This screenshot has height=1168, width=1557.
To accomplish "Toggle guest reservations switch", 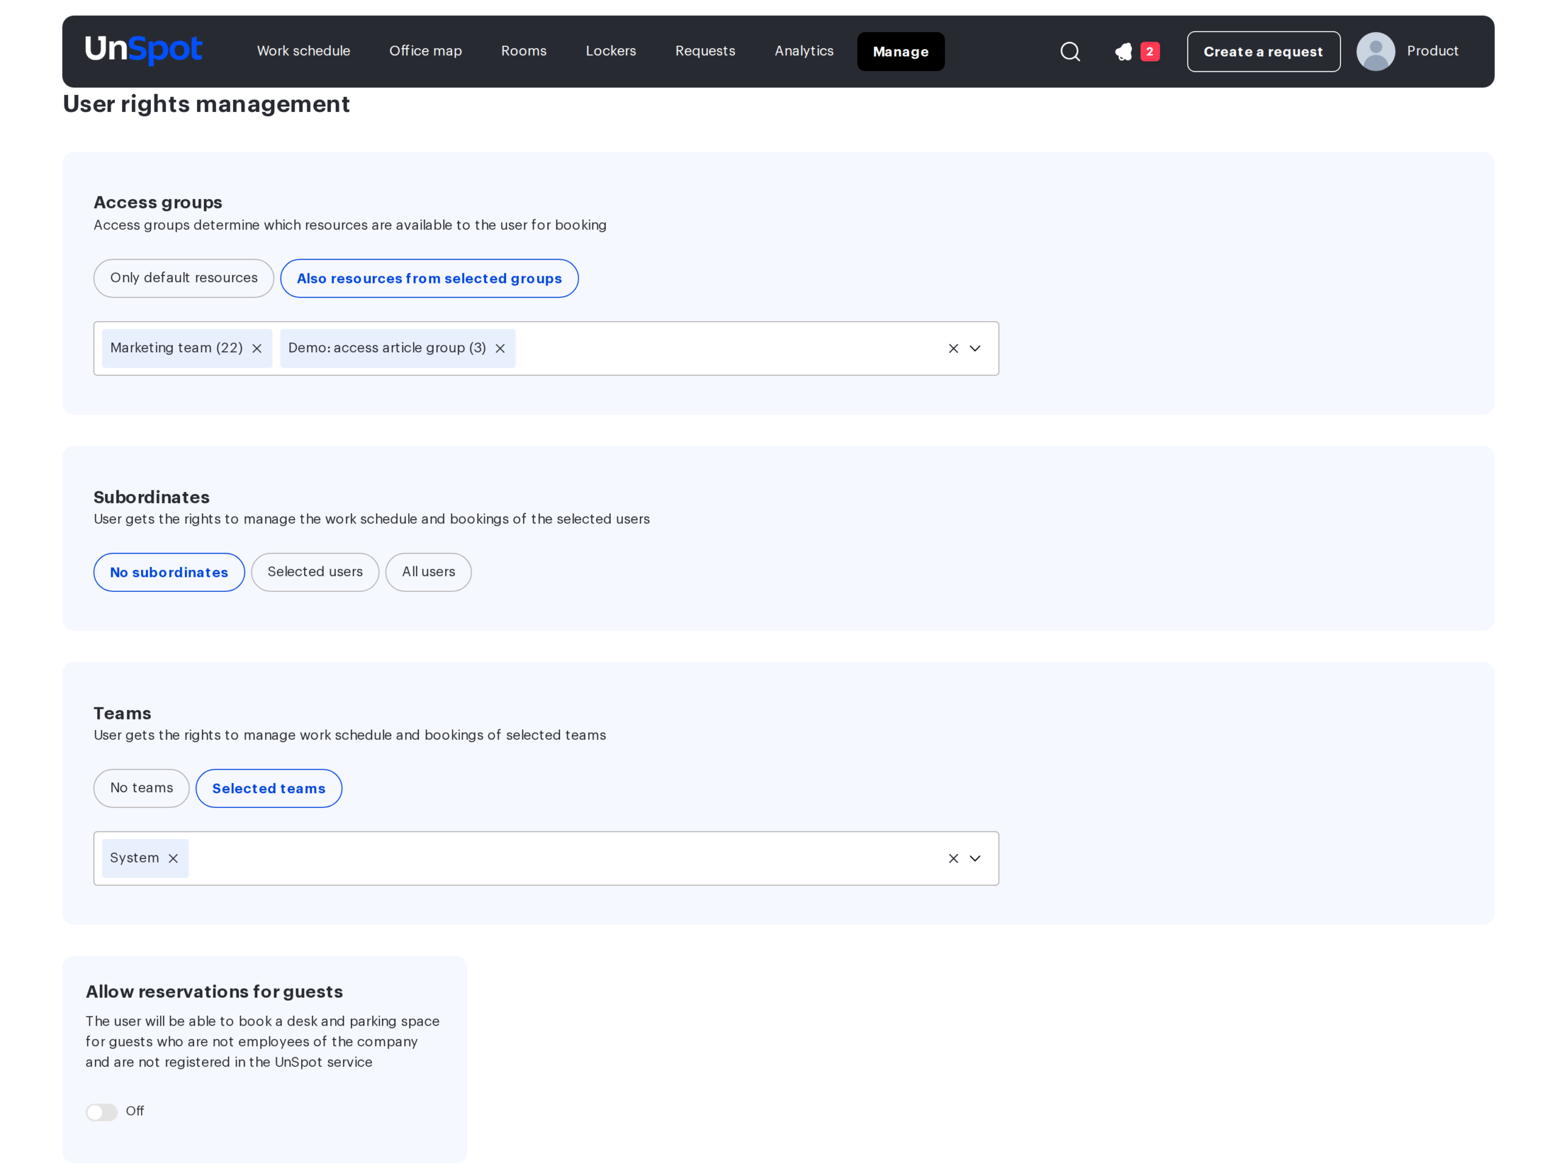I will click(102, 1111).
